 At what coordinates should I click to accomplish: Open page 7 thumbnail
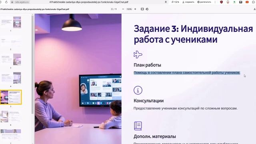11,135
